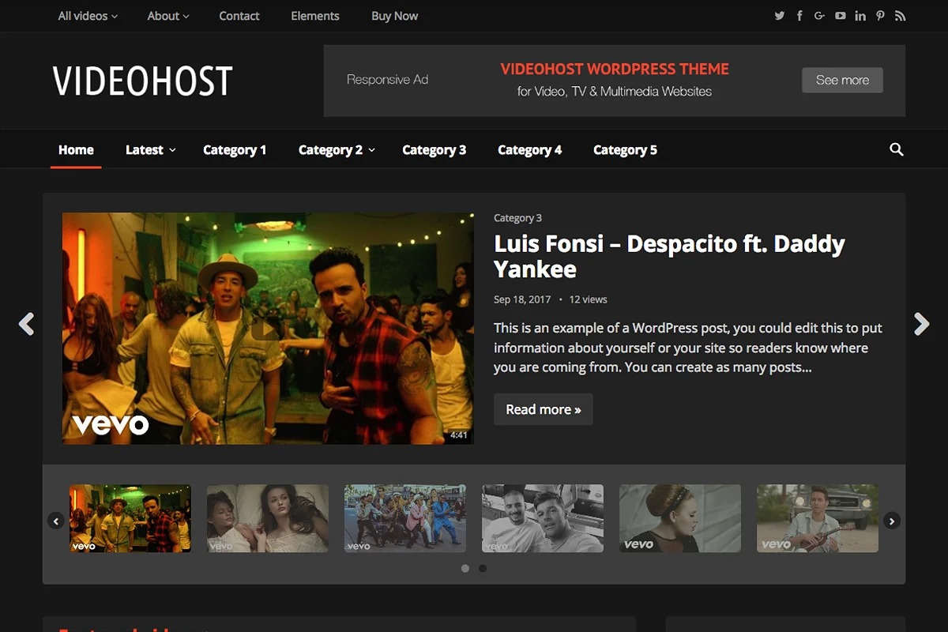
Task: Open the Contact page
Action: [239, 16]
